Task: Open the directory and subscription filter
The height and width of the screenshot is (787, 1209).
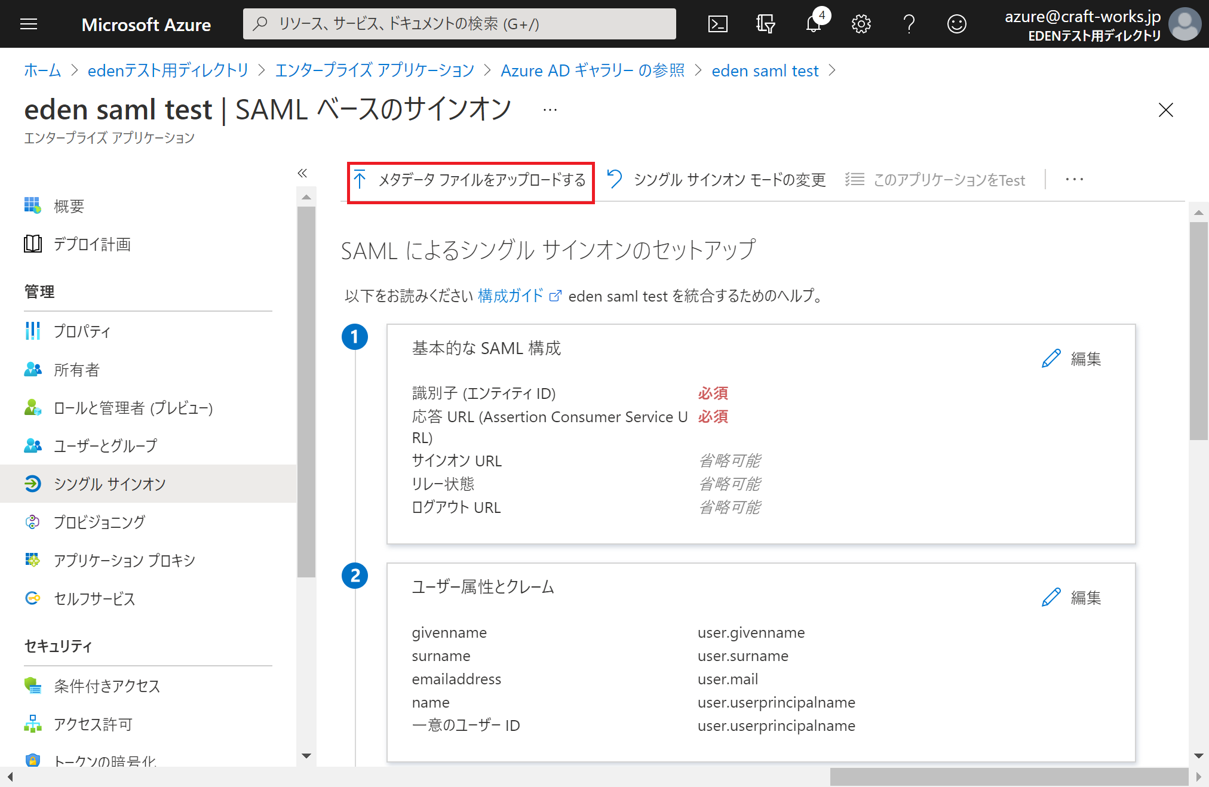Action: 765,24
